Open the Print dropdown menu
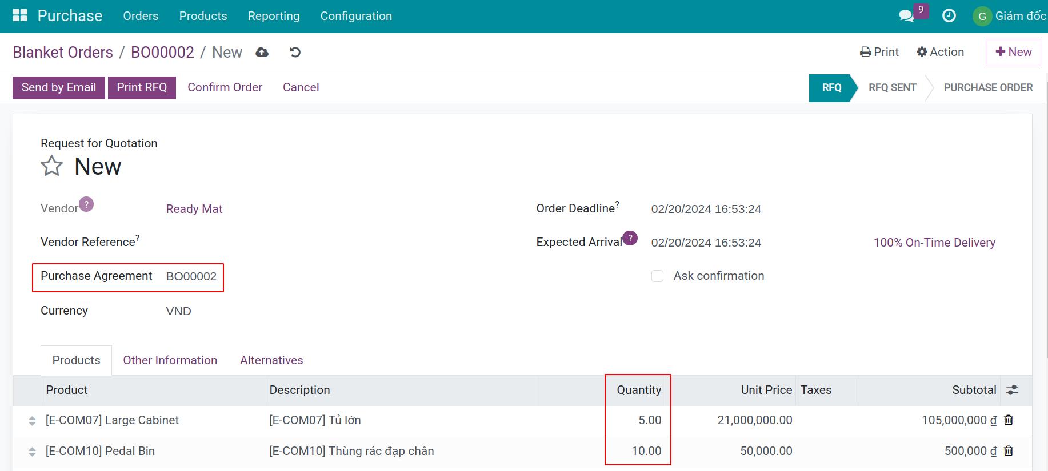 879,52
